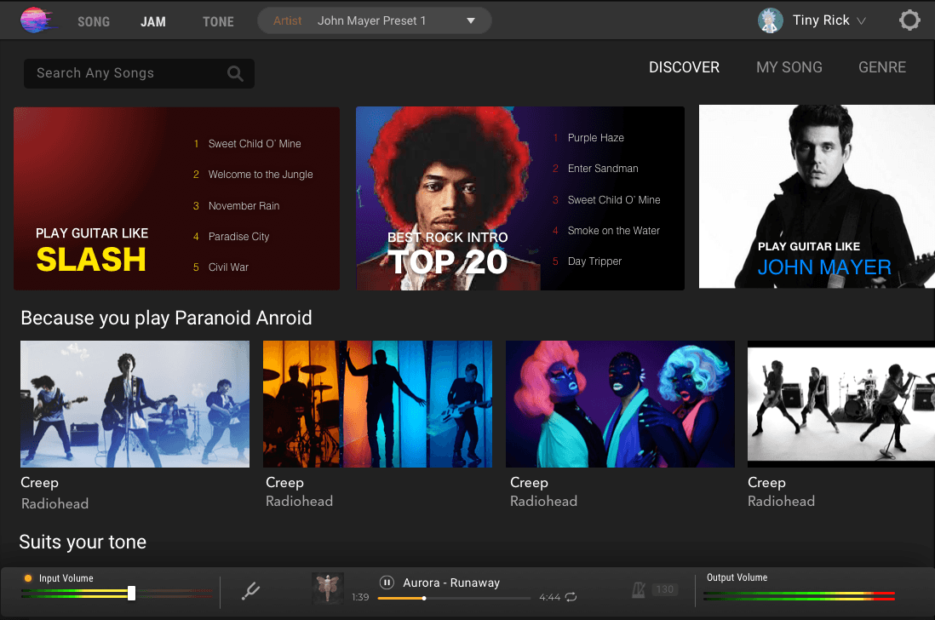
Task: Select Sweet Child O' Mine in Top 20 list
Action: 614,199
